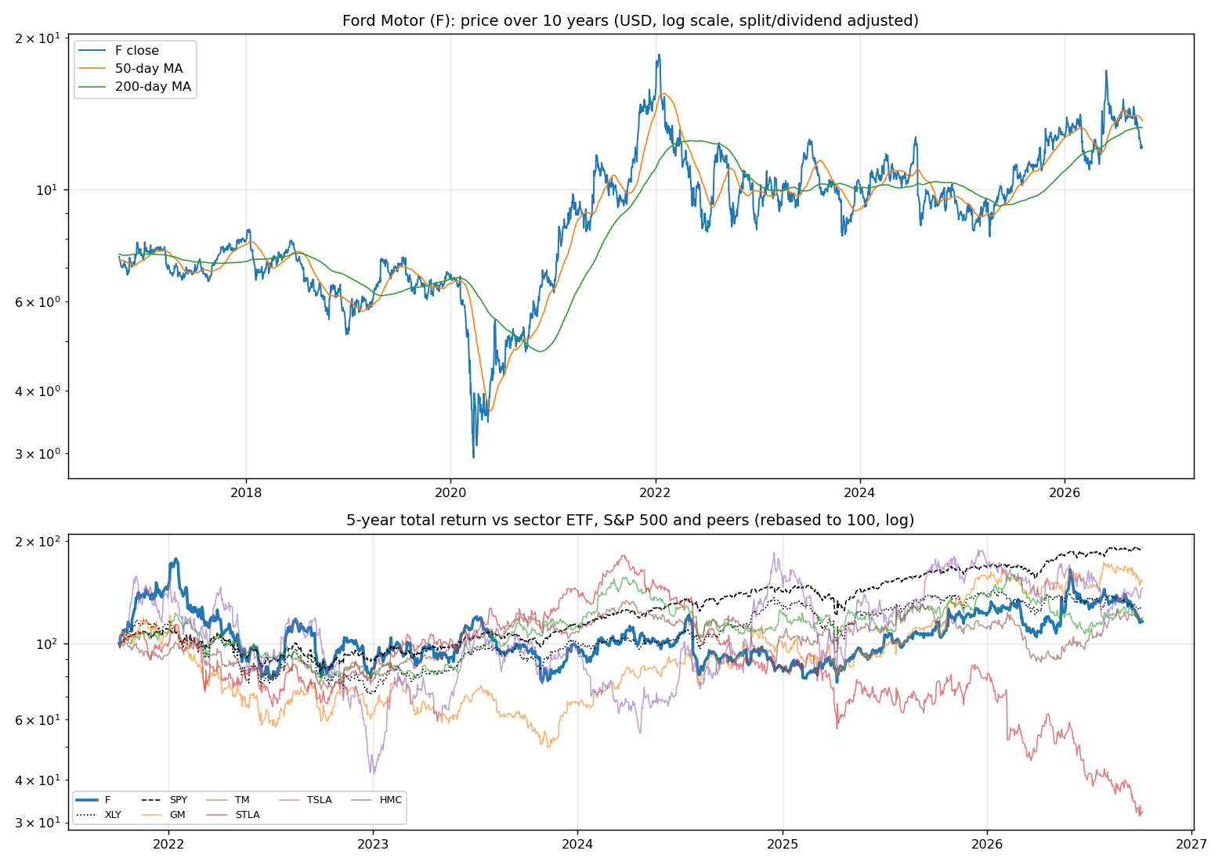
Task: Select the '200-day MA' legend label
Action: (x=153, y=87)
